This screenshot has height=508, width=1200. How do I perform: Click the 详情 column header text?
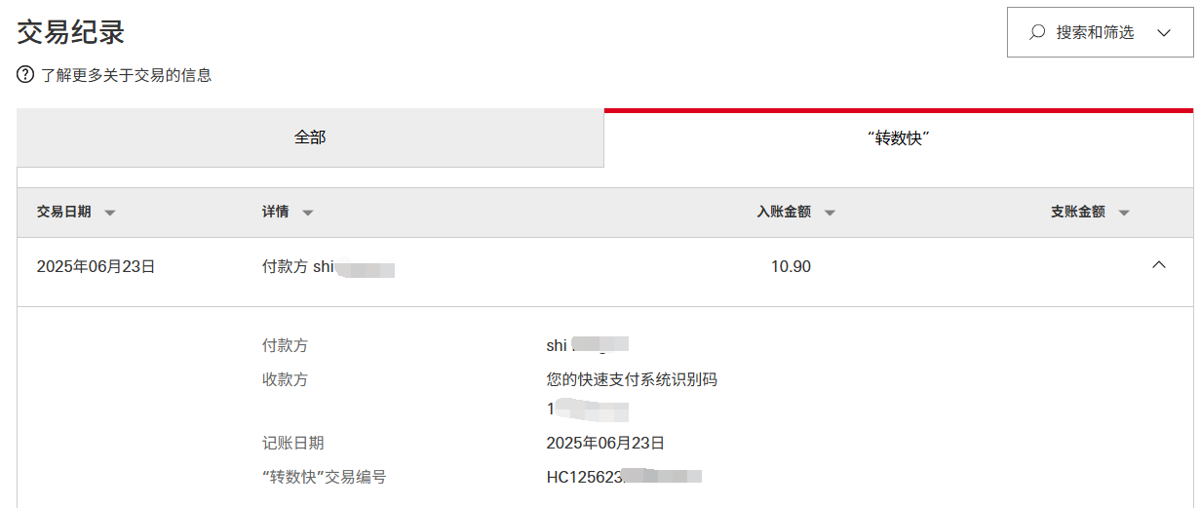275,212
